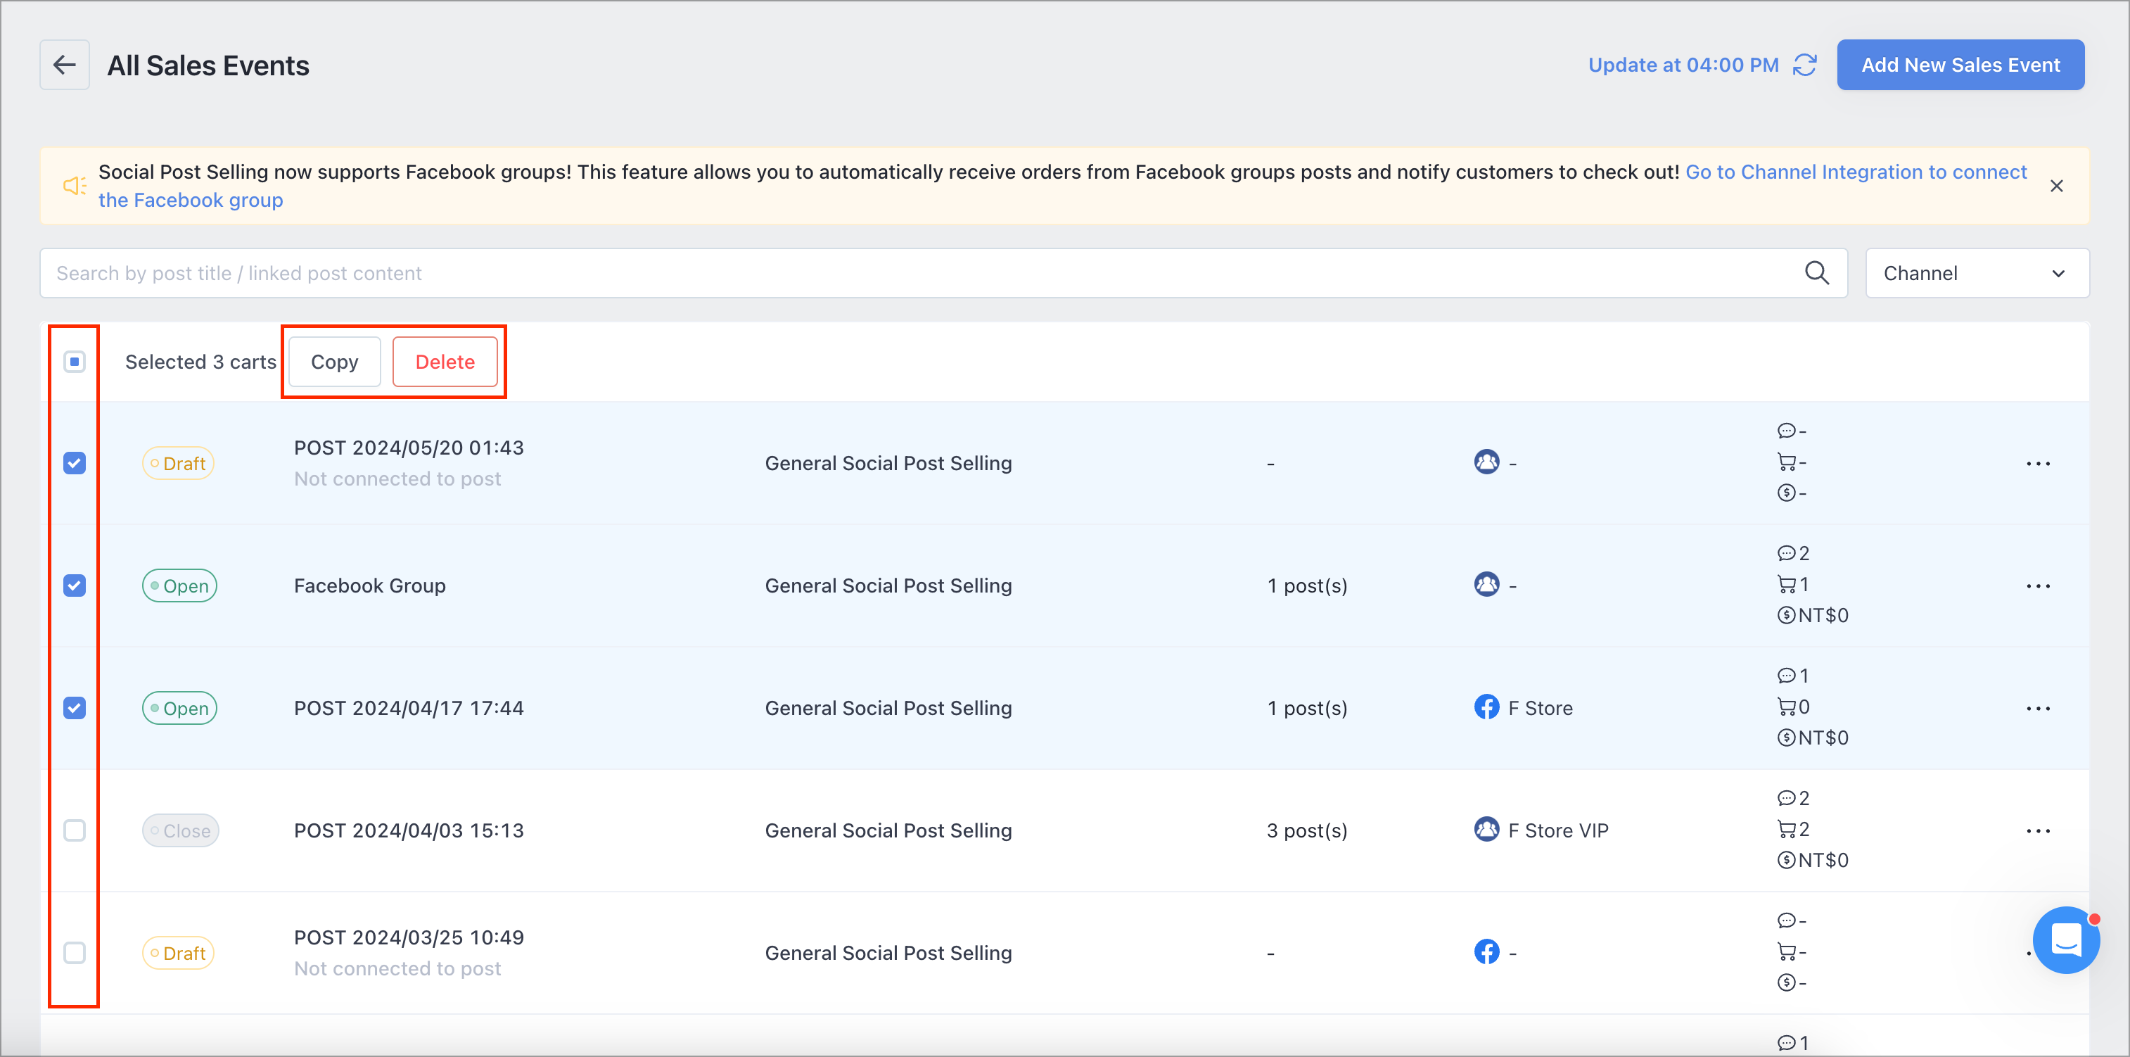Screen dimensions: 2130x1057
Task: Click the F Store channel name
Action: point(1540,708)
